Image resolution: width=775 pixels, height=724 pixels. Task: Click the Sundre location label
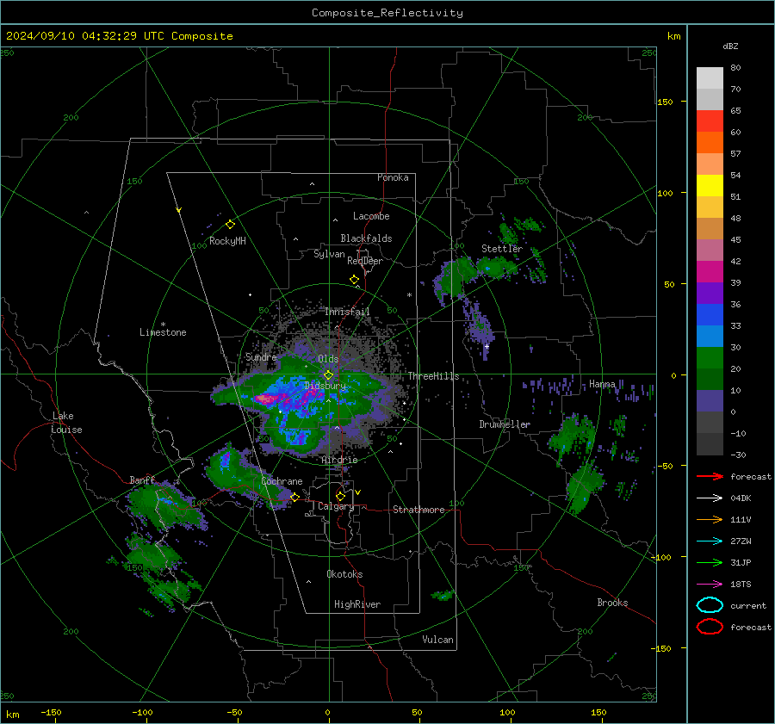click(x=261, y=356)
